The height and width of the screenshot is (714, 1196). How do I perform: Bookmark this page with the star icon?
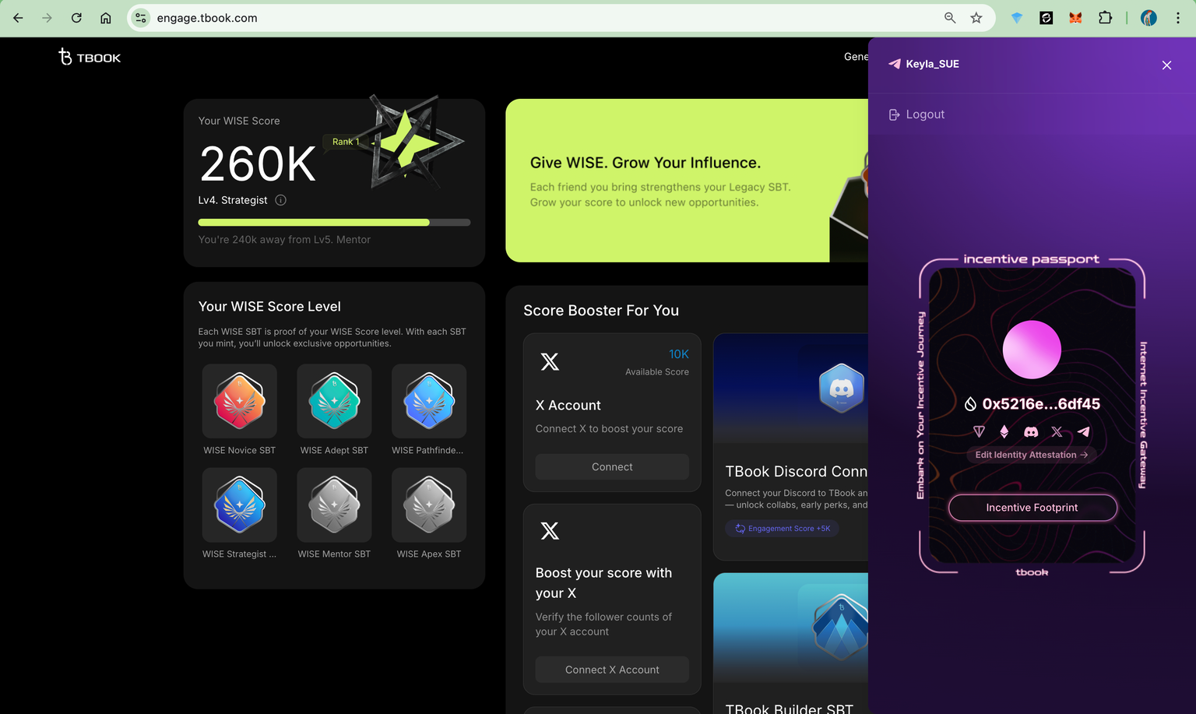(x=976, y=18)
